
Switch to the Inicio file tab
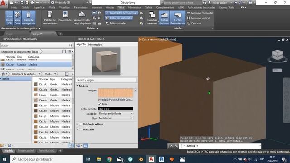(x=9, y=34)
